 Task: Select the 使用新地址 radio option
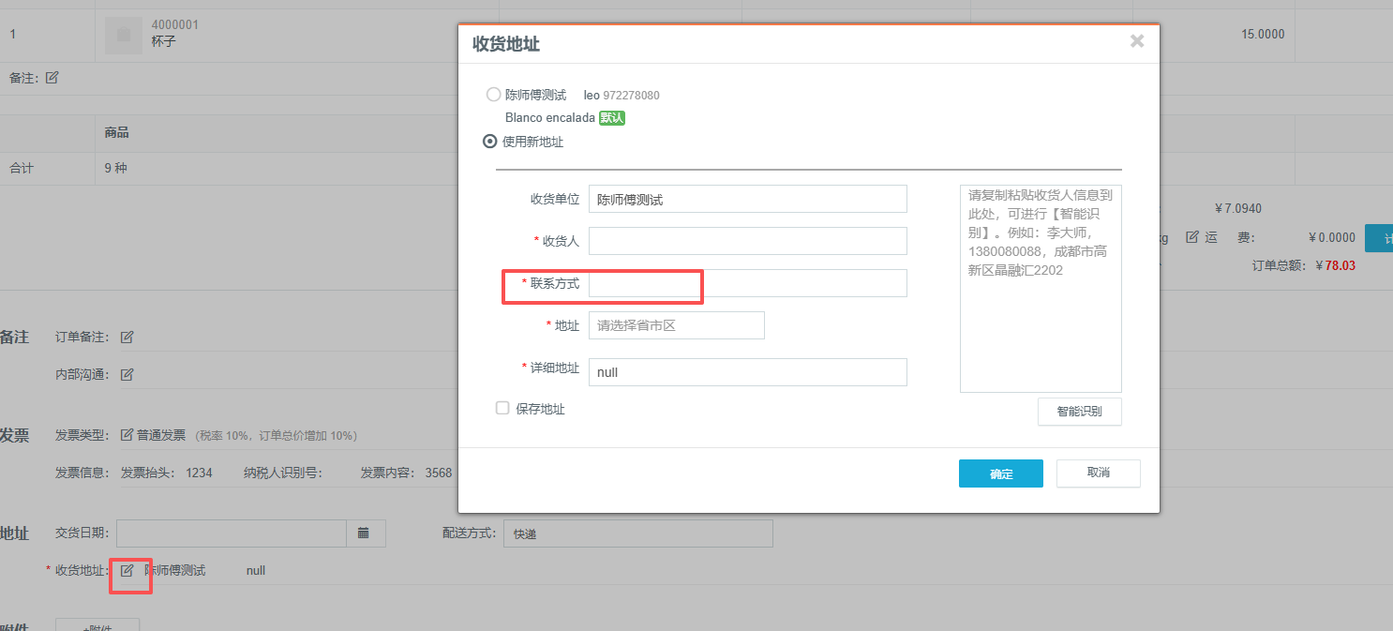coord(489,142)
